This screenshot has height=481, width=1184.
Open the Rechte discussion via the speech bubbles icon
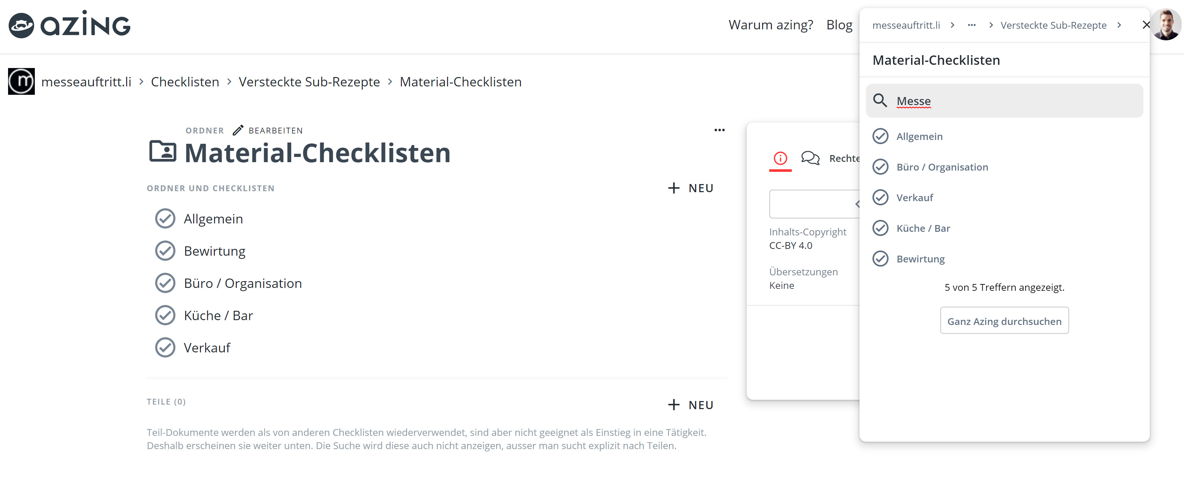click(810, 158)
